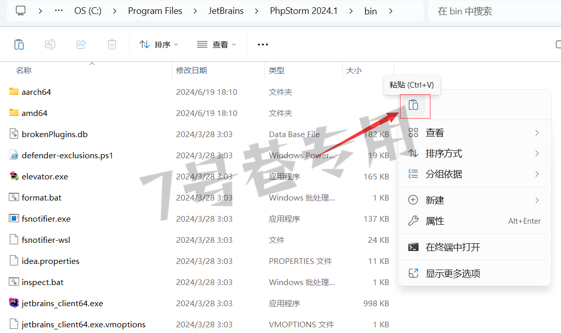
Task: Click the fsnotifier.exe application icon
Action: [x=13, y=219]
